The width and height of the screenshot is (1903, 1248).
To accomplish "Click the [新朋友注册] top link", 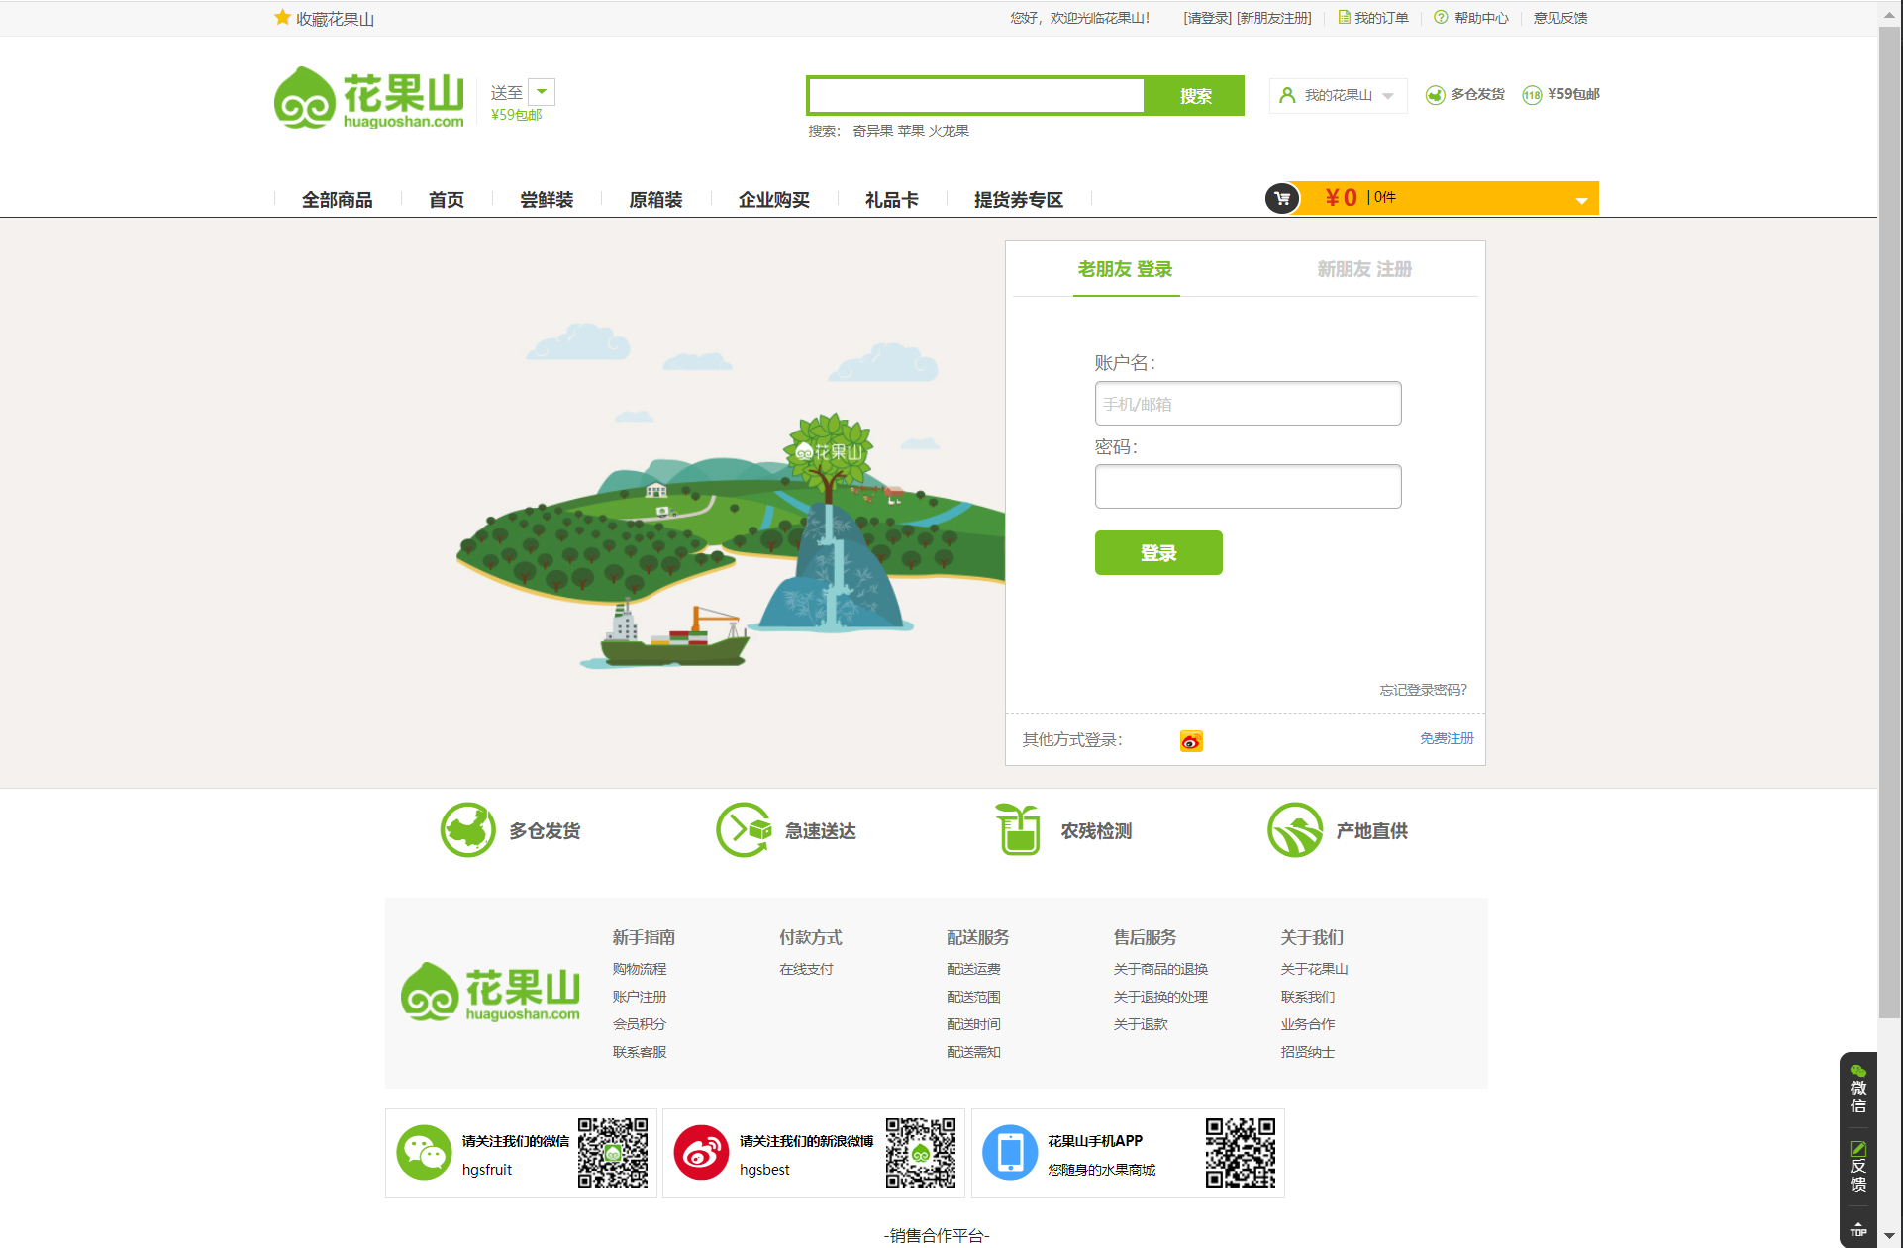I will pos(1274,18).
